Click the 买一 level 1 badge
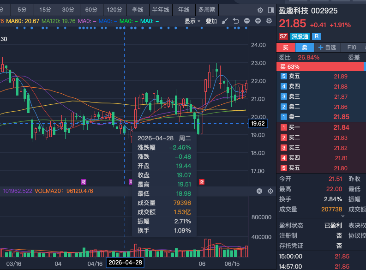This screenshot has width=366, height=270. [283, 127]
